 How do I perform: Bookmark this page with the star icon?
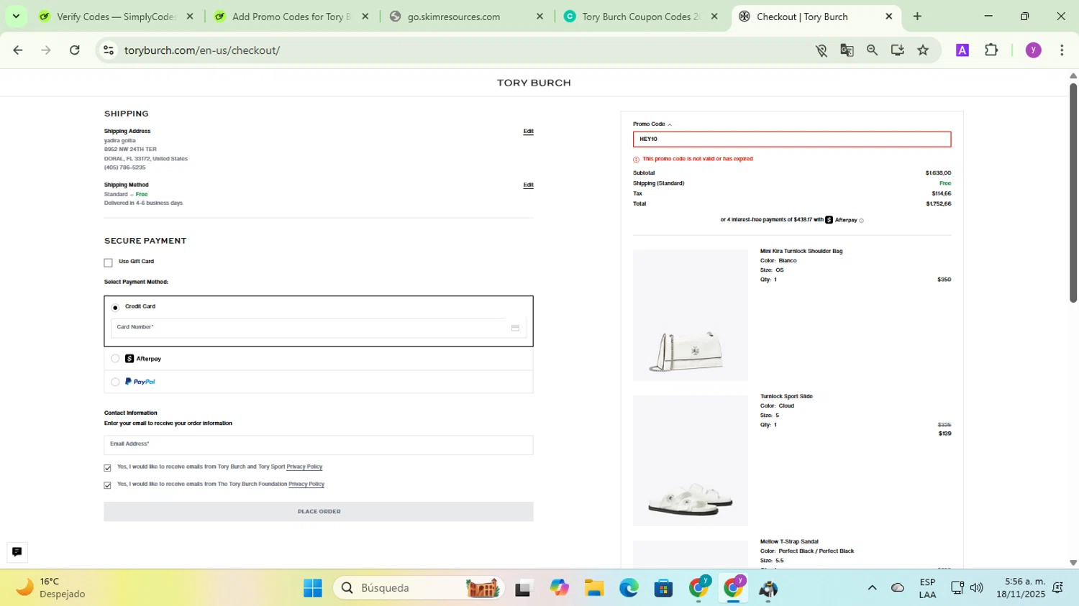(923, 50)
